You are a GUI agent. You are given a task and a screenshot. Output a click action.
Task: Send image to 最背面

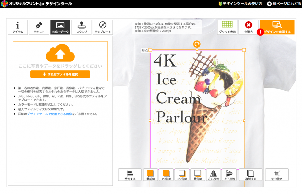(x=198, y=175)
